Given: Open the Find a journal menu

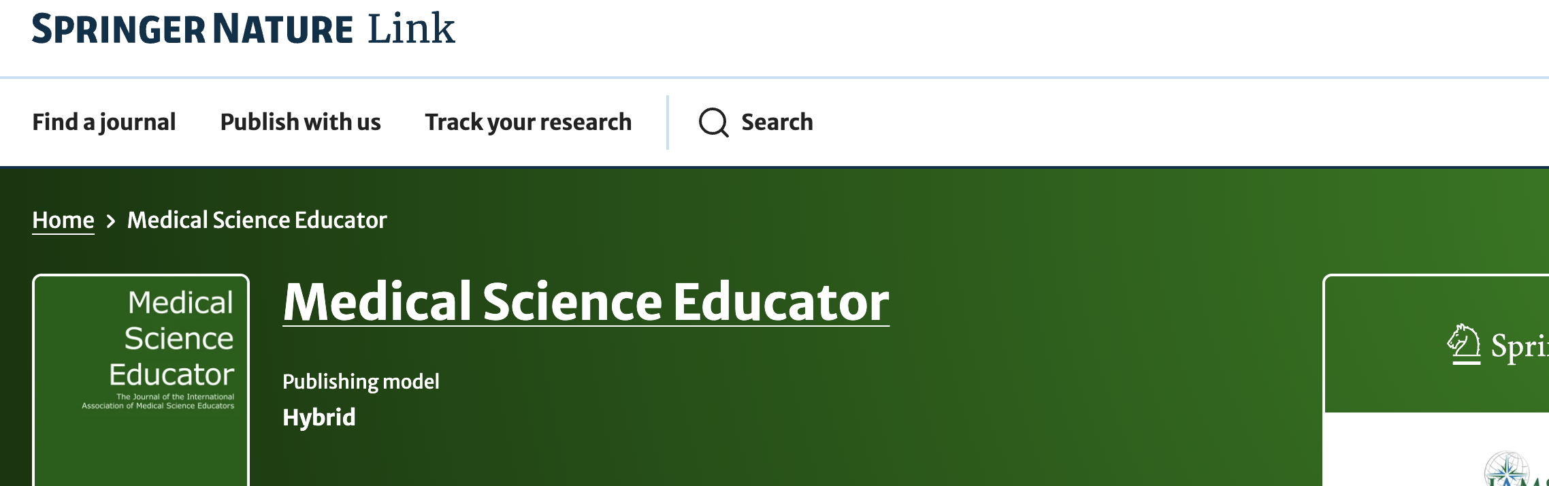Looking at the screenshot, I should [104, 122].
